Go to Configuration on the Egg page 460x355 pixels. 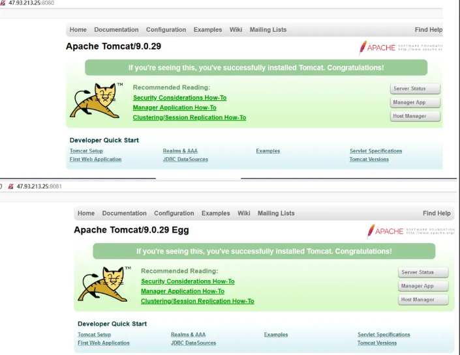174,213
